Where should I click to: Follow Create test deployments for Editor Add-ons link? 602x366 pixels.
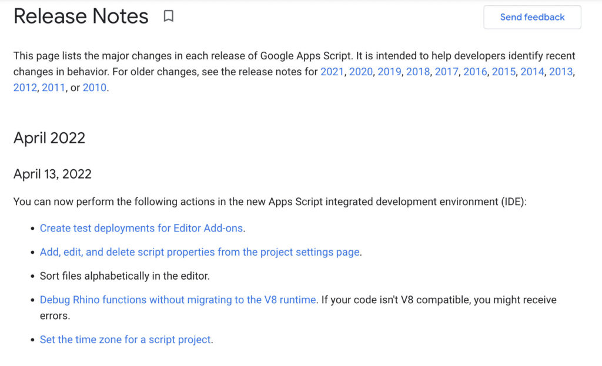coord(141,229)
